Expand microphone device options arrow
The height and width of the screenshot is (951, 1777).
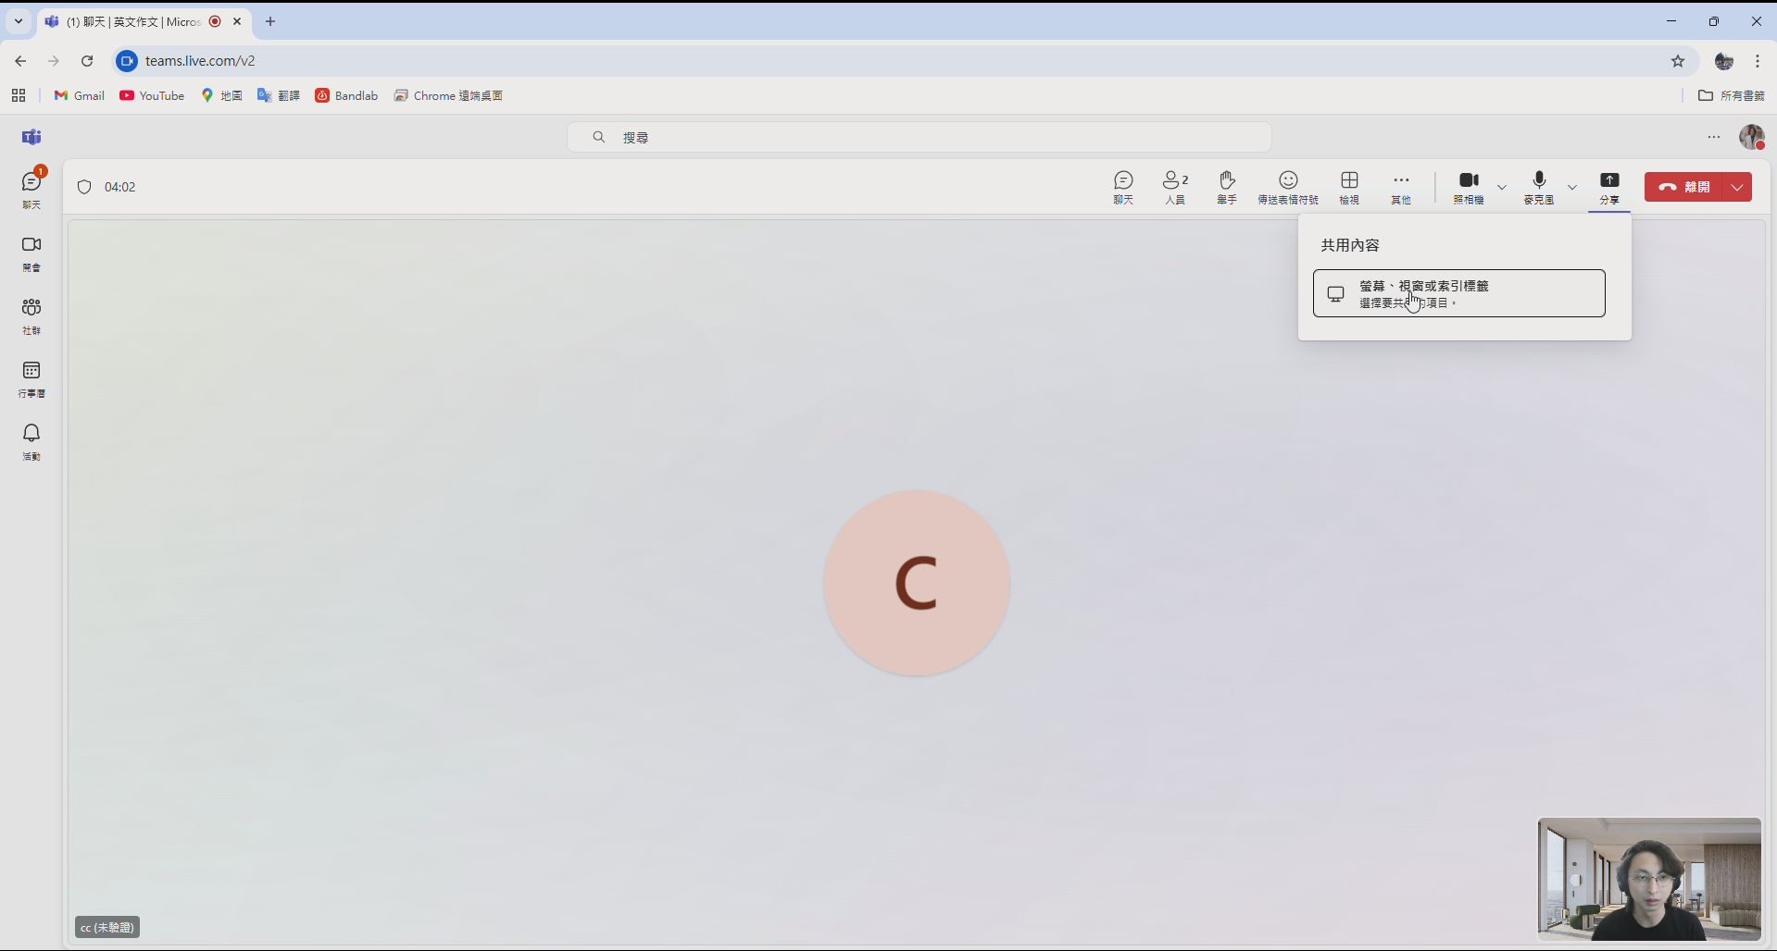click(x=1572, y=187)
